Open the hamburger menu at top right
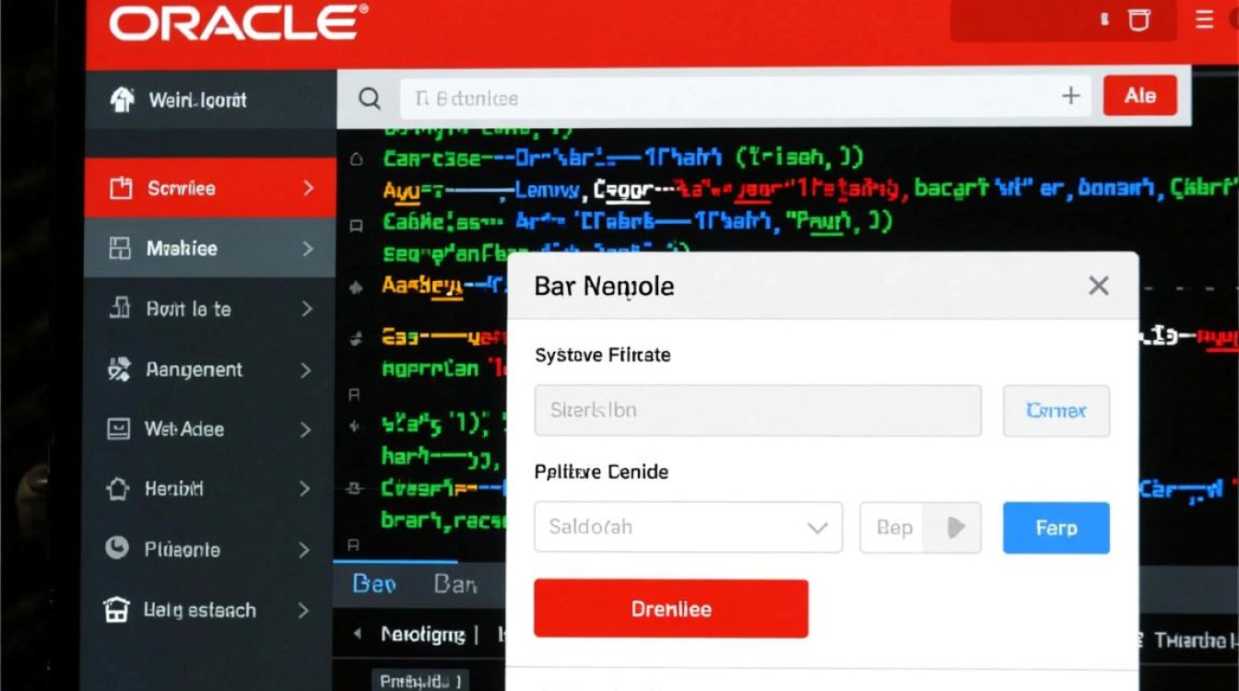The image size is (1239, 691). (1203, 18)
